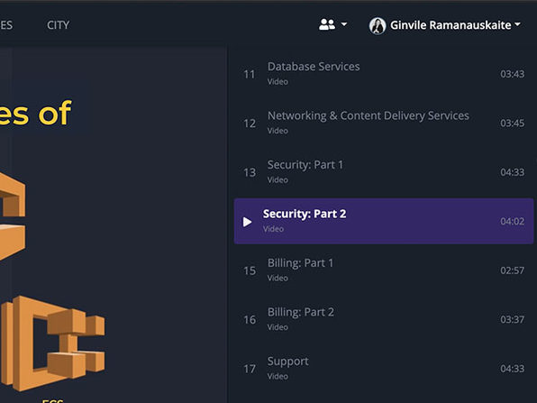
Task: Click lesson number 17 in the playlist
Action: click(x=250, y=369)
